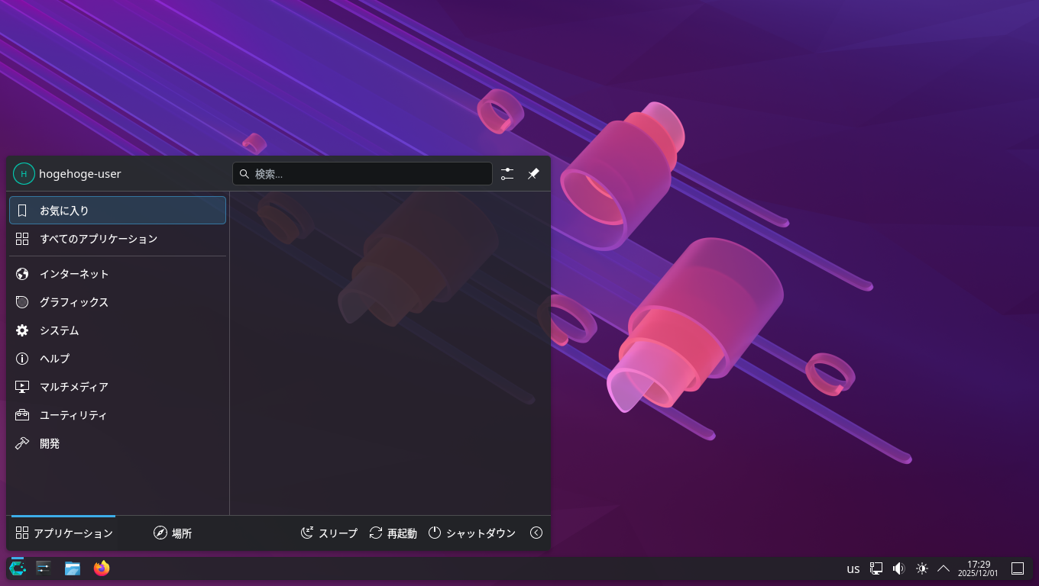The height and width of the screenshot is (586, 1039).
Task: Open the task manager icon next to Kickoff
Action: point(43,568)
